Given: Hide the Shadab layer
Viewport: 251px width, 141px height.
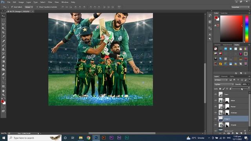Looking at the screenshot, I should pyautogui.click(x=215, y=125).
